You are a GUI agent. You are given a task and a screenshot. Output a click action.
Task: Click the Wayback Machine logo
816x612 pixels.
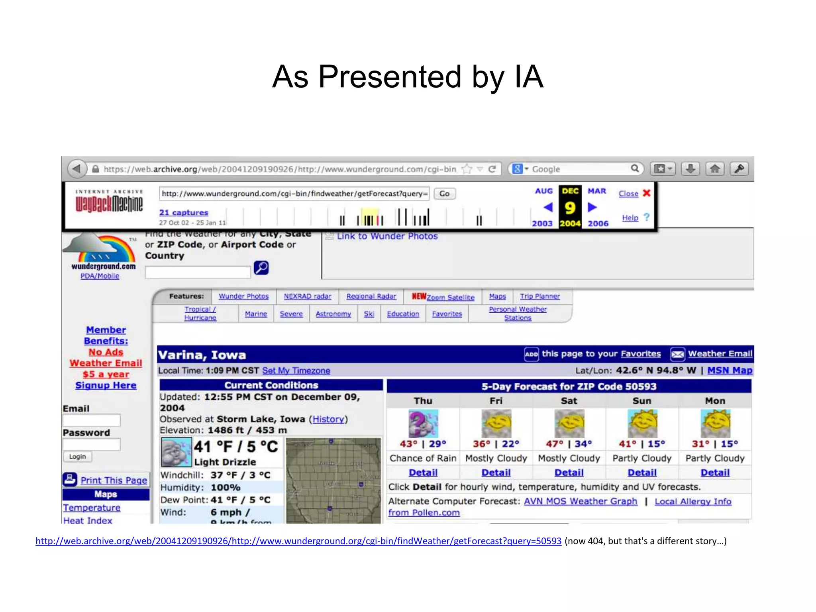click(x=109, y=201)
